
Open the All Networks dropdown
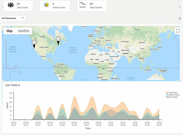[13, 18]
